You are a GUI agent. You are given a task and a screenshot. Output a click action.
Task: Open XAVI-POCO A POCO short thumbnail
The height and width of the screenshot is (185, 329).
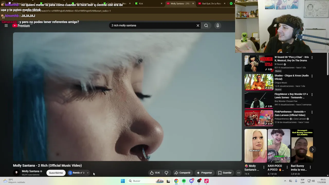pos(279,146)
